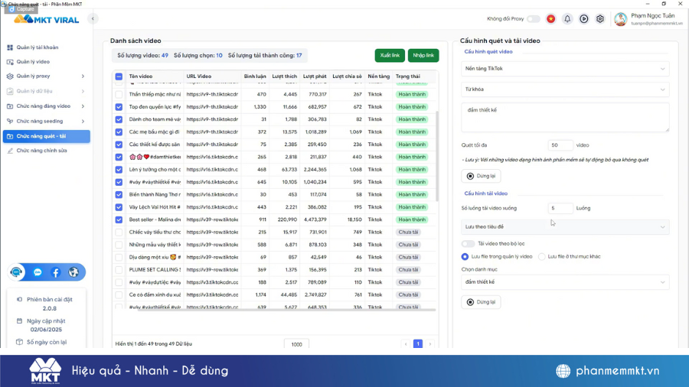Click the video table vertical scrollbar
Image resolution: width=689 pixels, height=387 pixels.
tap(437, 156)
